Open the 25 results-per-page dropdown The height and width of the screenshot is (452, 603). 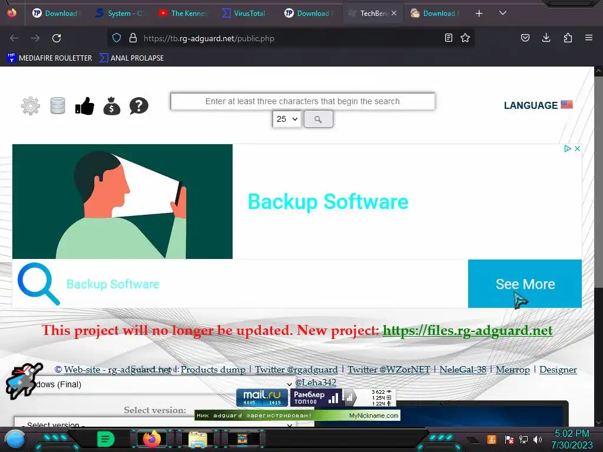(287, 119)
